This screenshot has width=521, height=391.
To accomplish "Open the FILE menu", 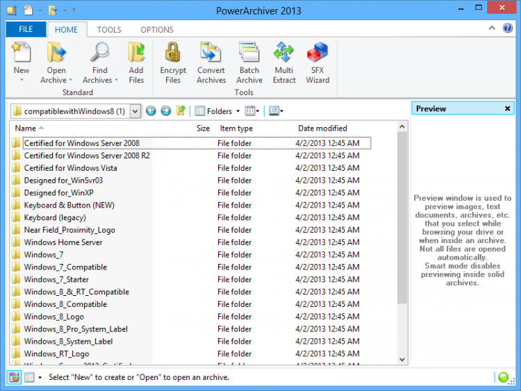I will (26, 30).
